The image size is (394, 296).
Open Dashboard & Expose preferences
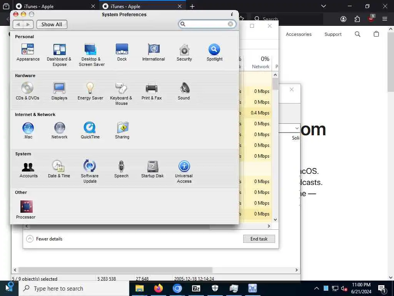point(59,55)
